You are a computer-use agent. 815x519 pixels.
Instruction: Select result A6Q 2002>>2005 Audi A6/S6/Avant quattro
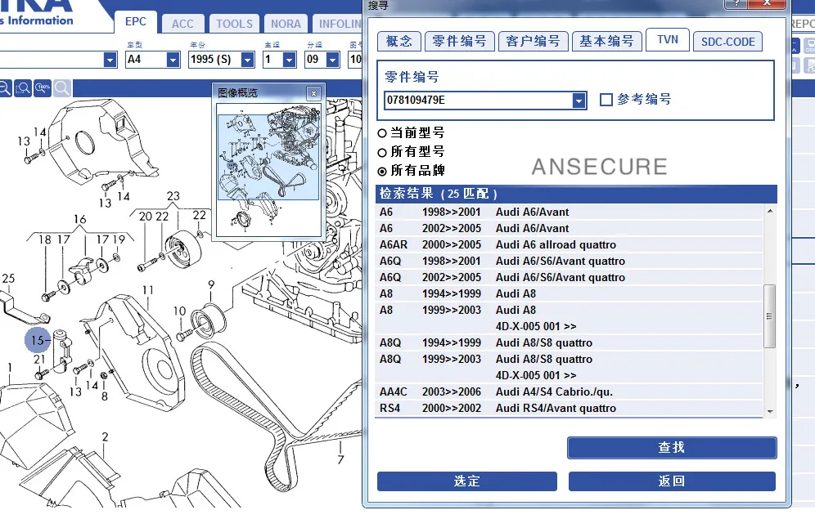pos(570,278)
